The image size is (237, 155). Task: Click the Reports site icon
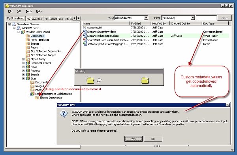28,71
